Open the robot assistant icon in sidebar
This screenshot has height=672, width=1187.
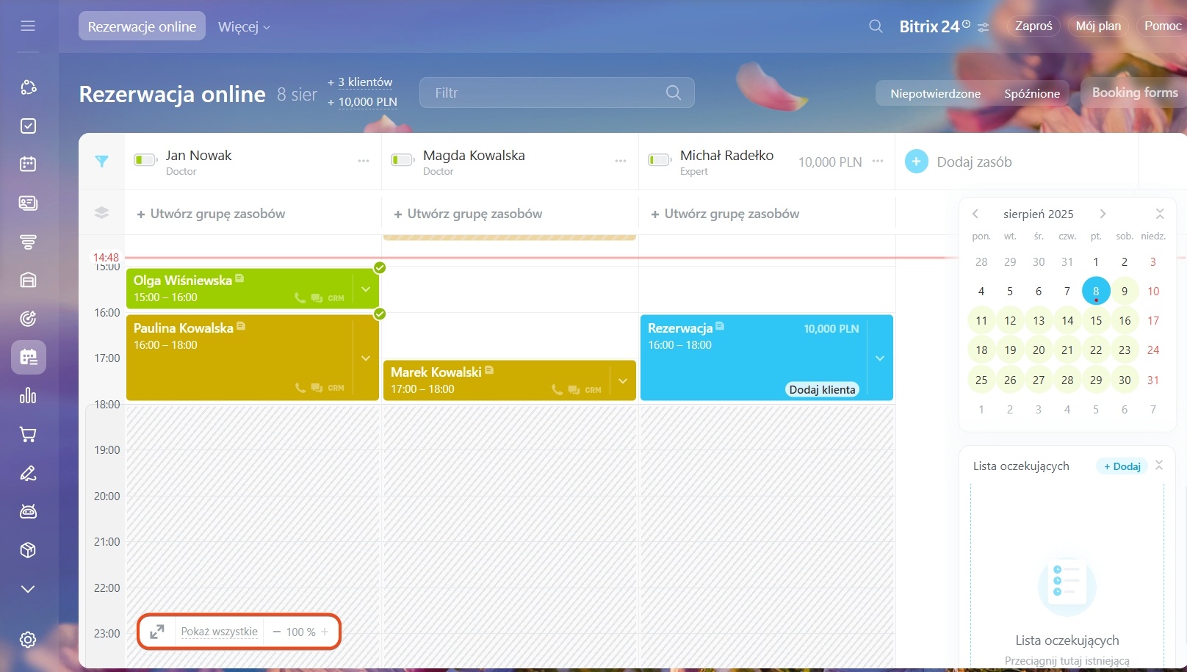(x=28, y=512)
